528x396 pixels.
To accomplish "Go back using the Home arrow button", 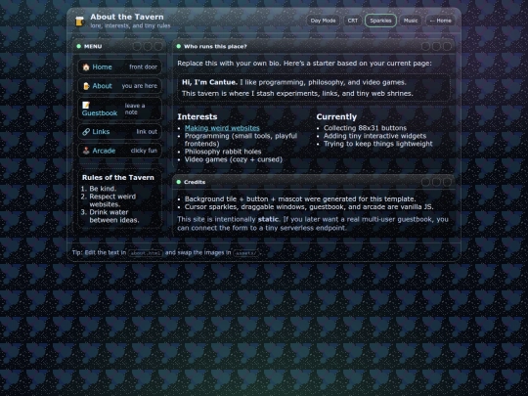I will pyautogui.click(x=440, y=21).
